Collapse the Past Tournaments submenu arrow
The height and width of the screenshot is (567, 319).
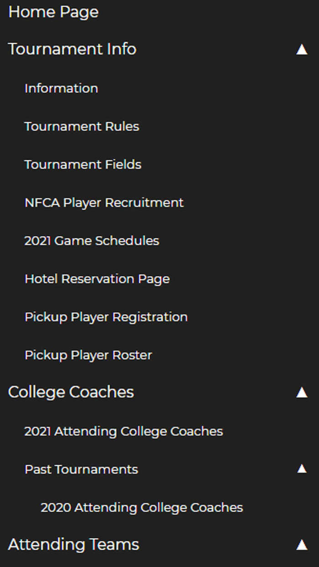point(302,469)
